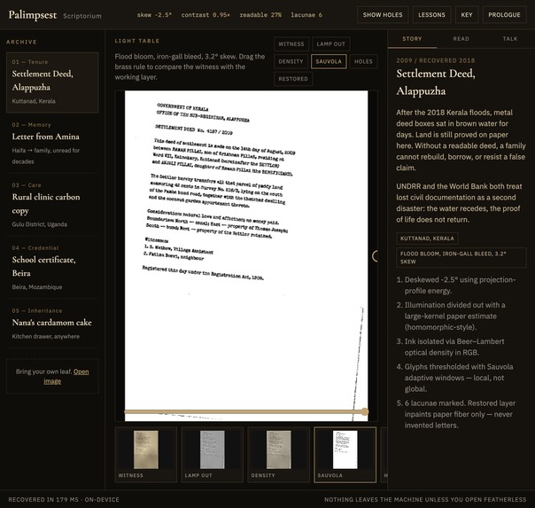
Task: Select the DENSITY thumbnail
Action: click(279, 455)
